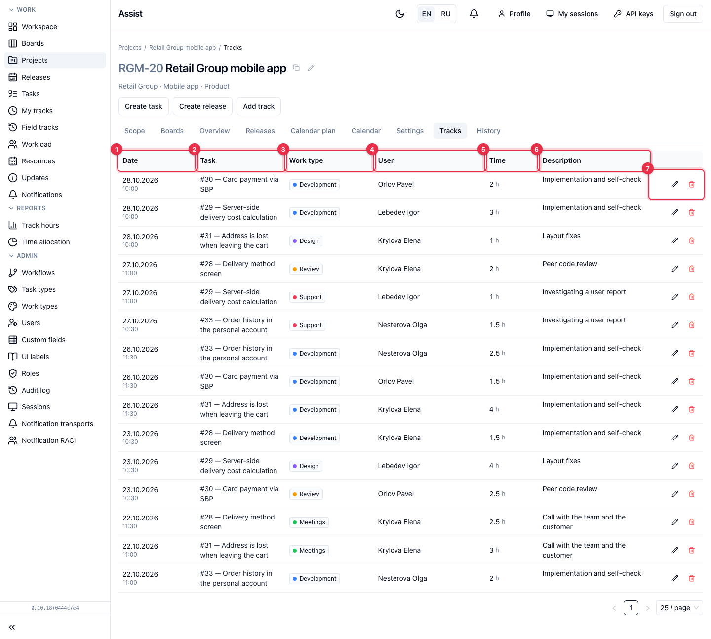Edit the 27.10.2026 Nesterova Olga Support track
Screen dimensions: 711x639
(x=675, y=325)
